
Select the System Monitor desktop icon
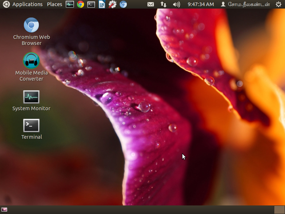31,101
